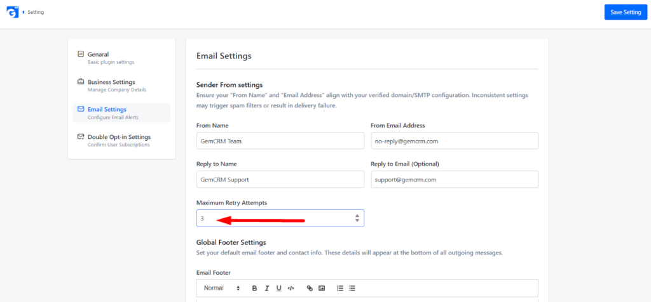The image size is (651, 302).
Task: Toggle underline formatting in footer editor
Action: pos(279,288)
